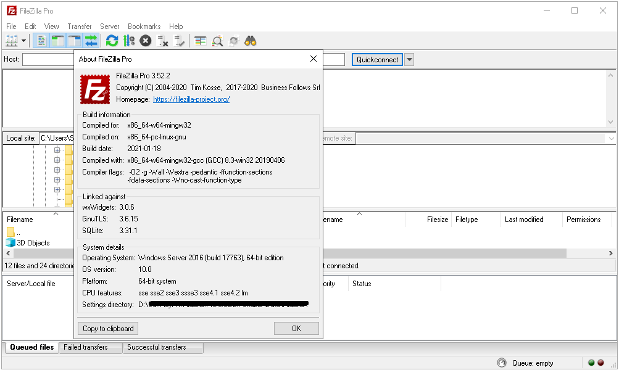Switch to the Successful transfers tab
Viewport: 619px width, 370px height.
point(163,347)
